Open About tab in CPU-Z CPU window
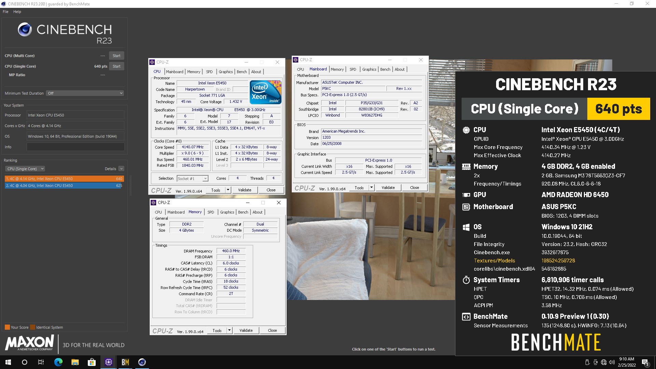The height and width of the screenshot is (369, 656). coord(256,72)
